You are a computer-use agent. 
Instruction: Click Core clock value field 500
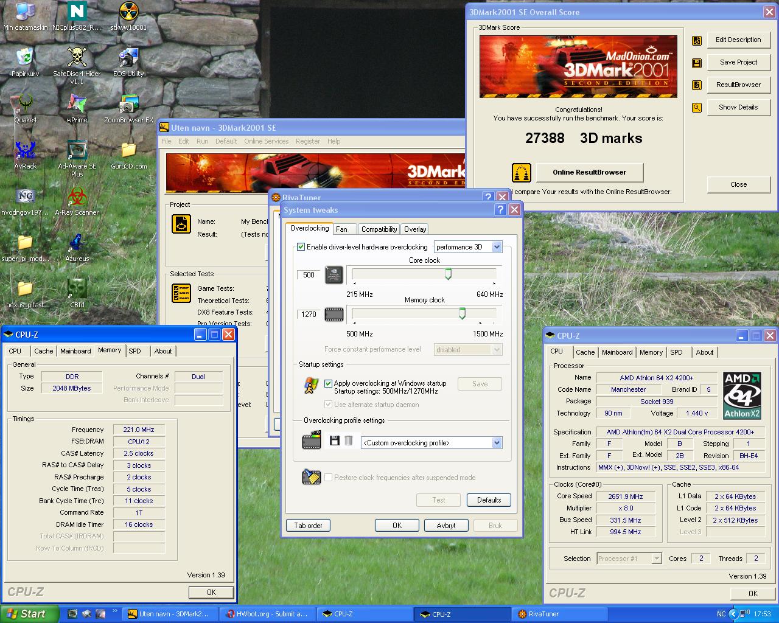pos(309,275)
